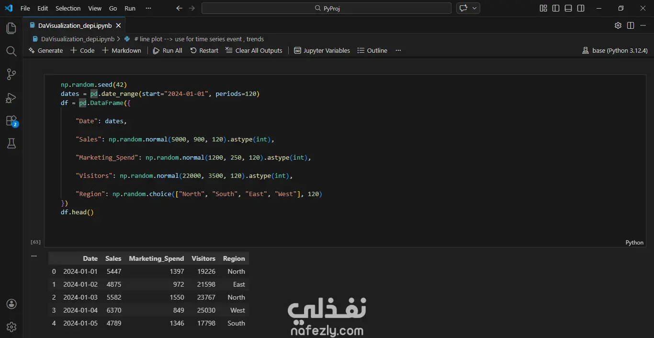
Task: Open Copilot chat dropdown arrow
Action: (x=474, y=8)
